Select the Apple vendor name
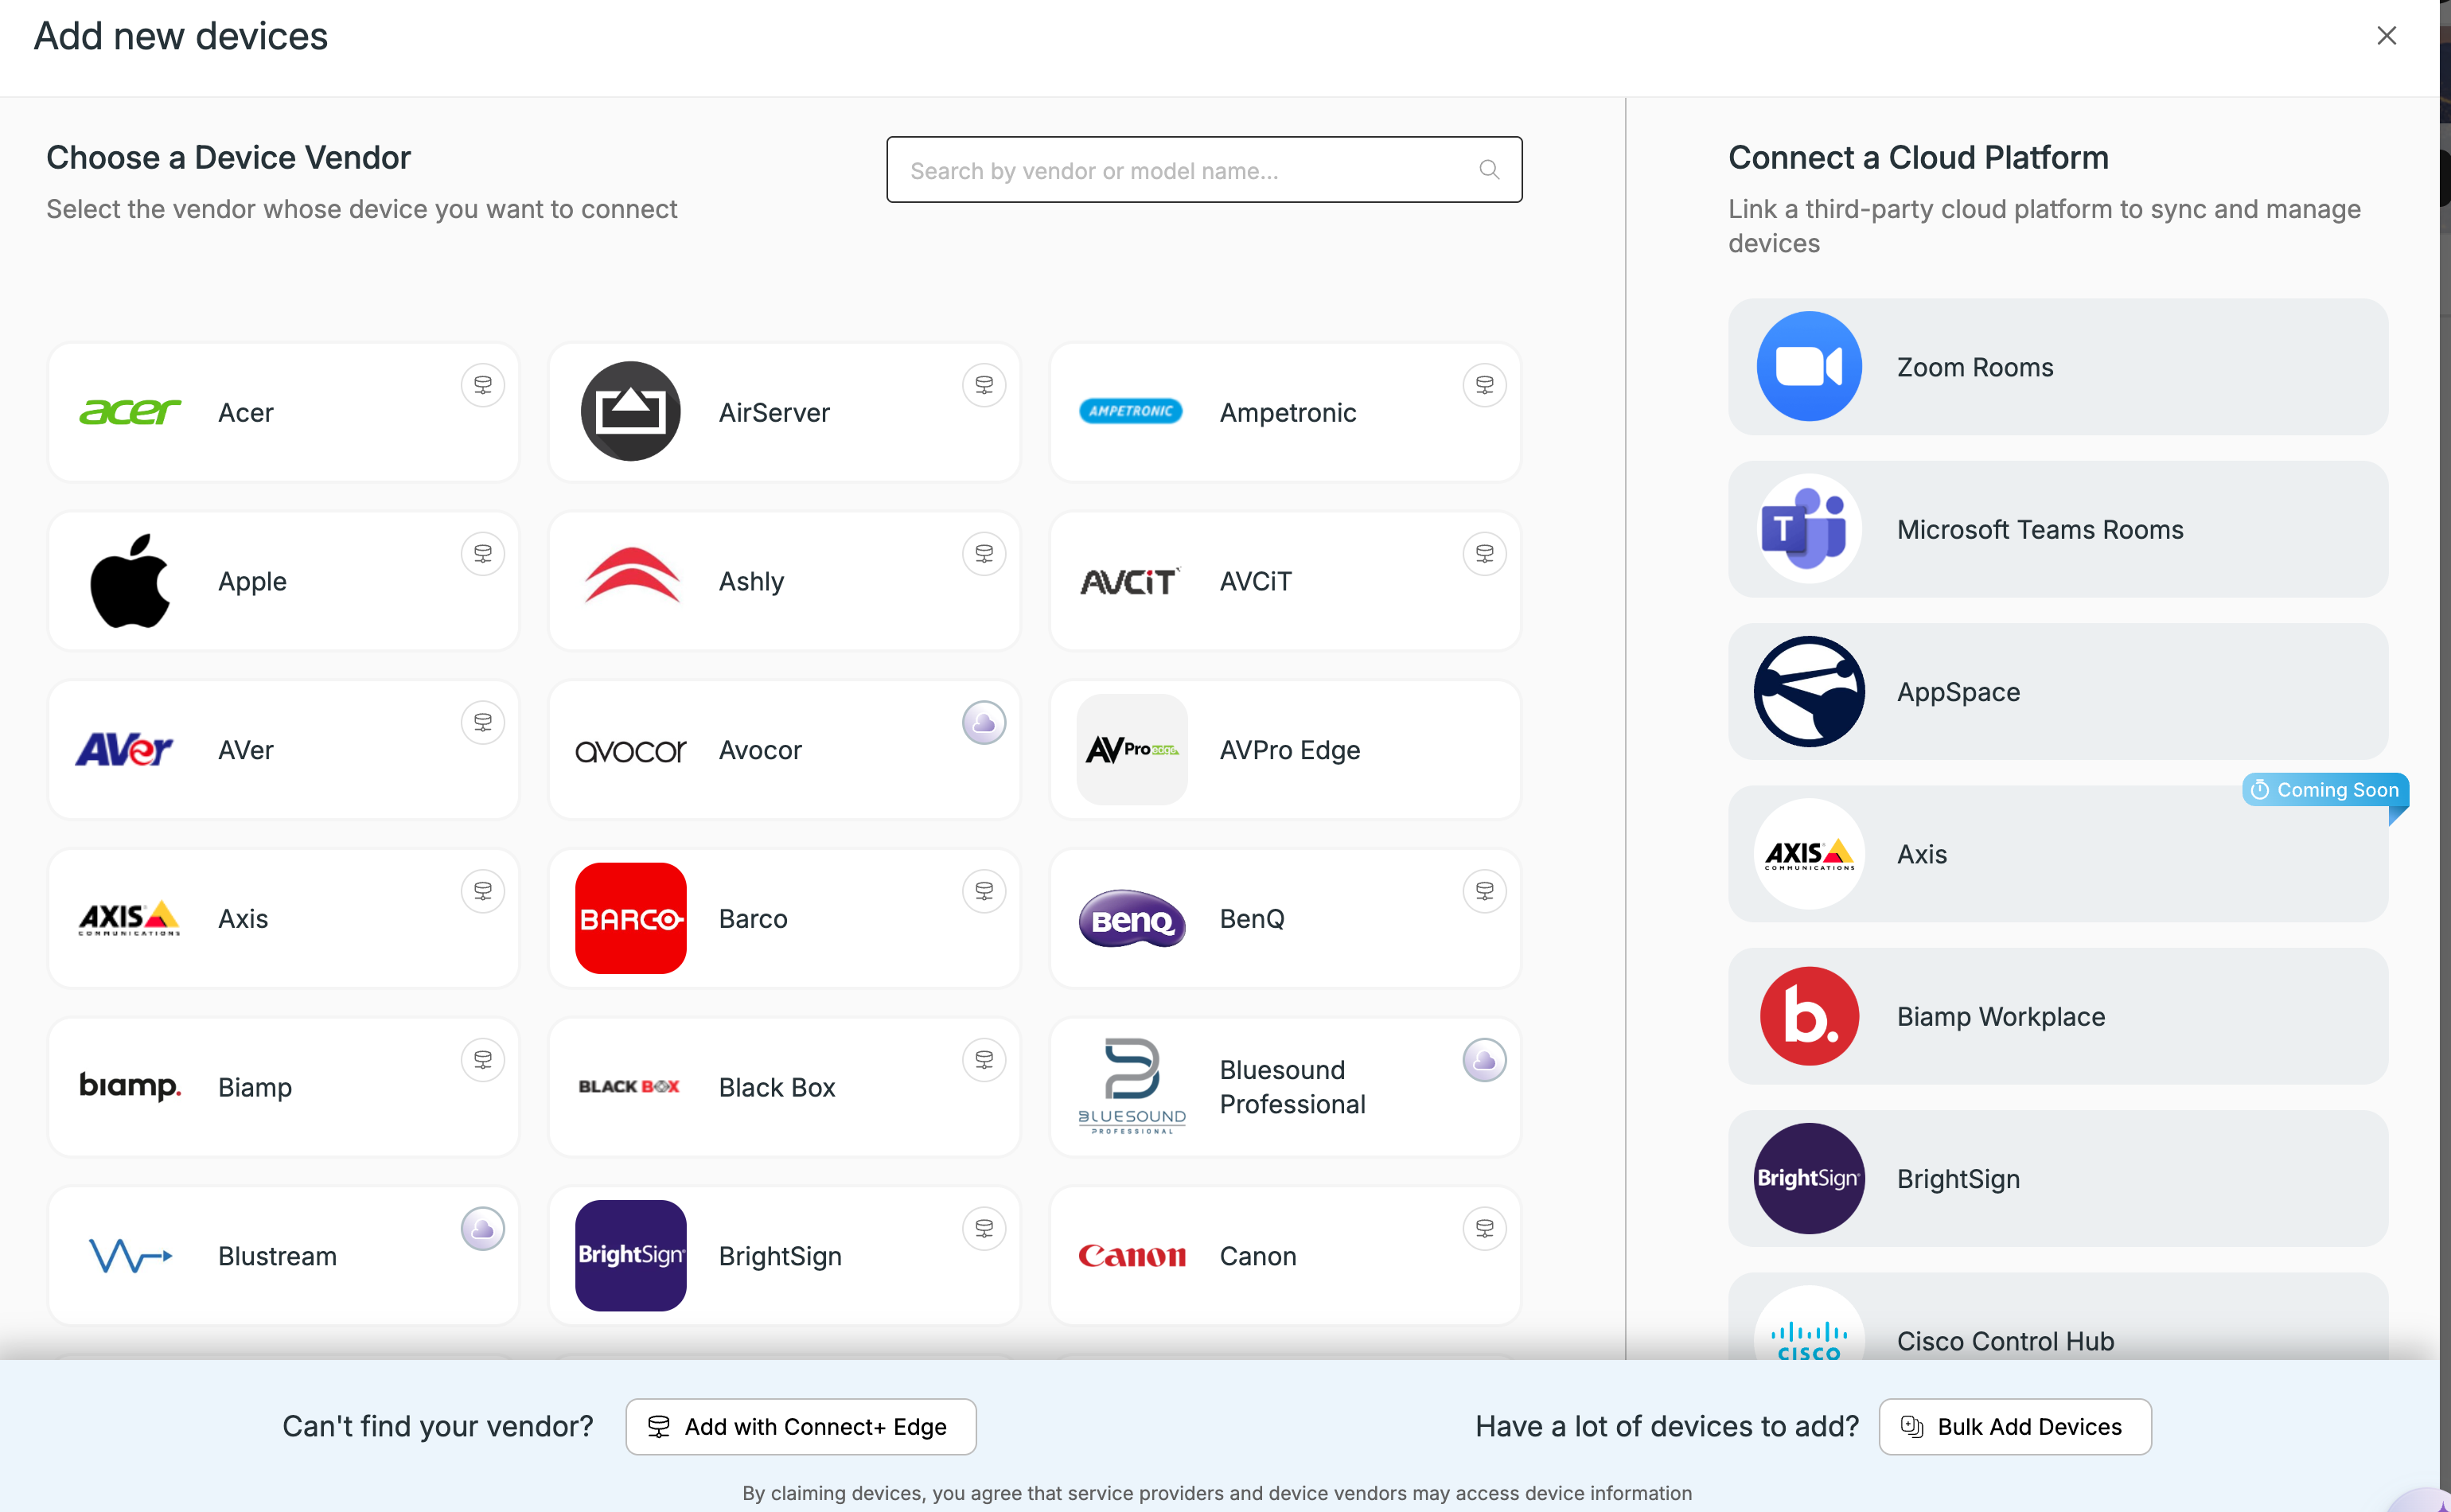2451x1512 pixels. 253,582
